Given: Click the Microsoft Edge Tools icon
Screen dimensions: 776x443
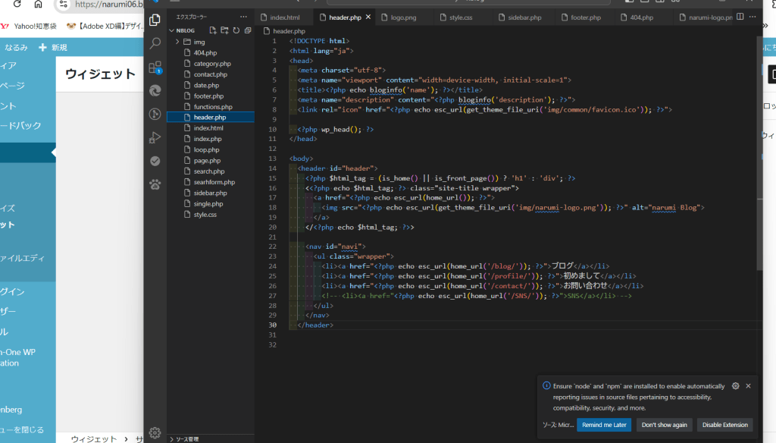Looking at the screenshot, I should (x=155, y=90).
